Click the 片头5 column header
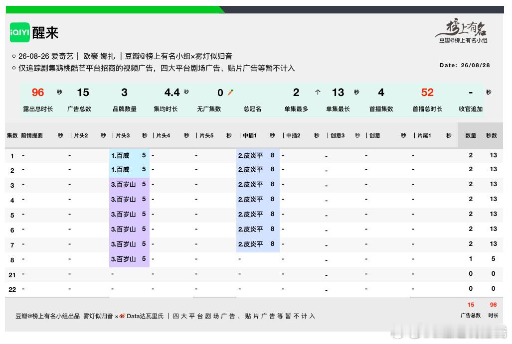Screen dimensions: 512x344 (x=206, y=135)
